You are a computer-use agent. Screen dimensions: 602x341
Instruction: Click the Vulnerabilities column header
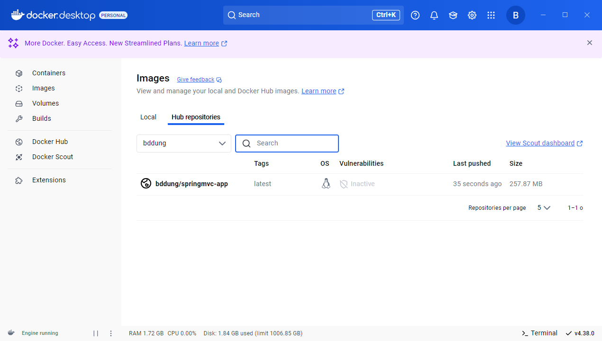click(x=361, y=163)
